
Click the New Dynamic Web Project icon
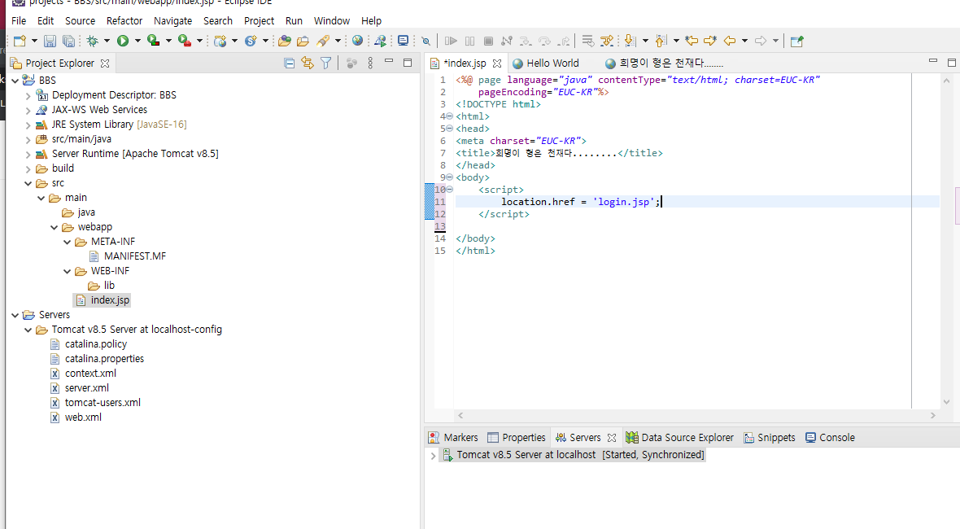[x=220, y=41]
